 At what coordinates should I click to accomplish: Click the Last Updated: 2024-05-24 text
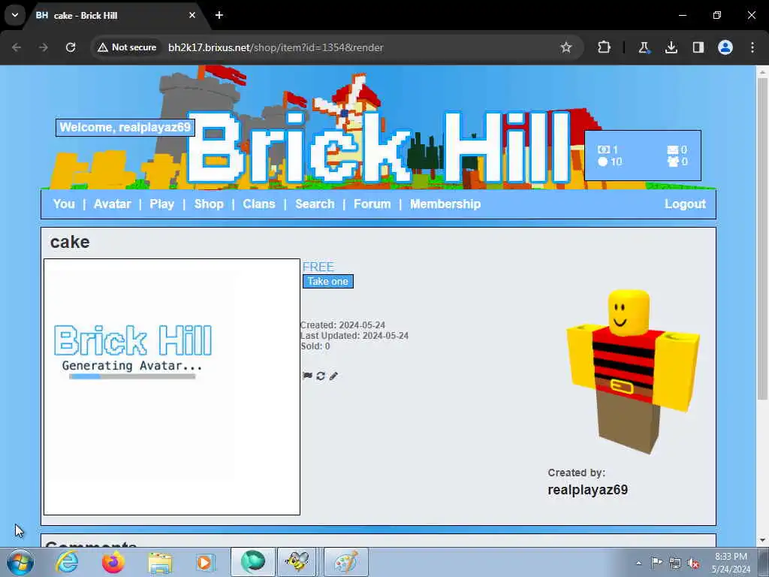(x=354, y=336)
